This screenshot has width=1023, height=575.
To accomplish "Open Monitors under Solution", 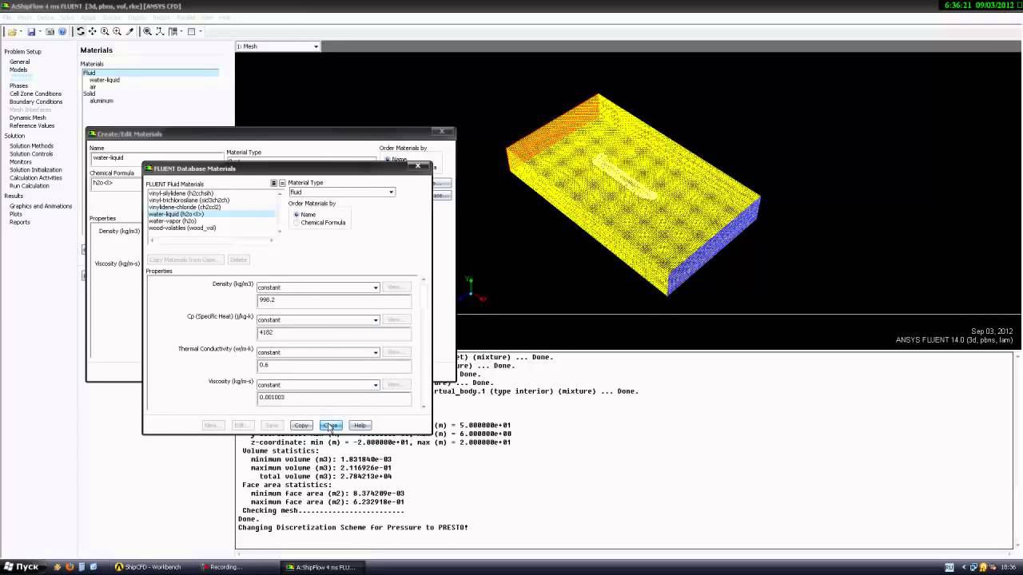I will 21,162.
